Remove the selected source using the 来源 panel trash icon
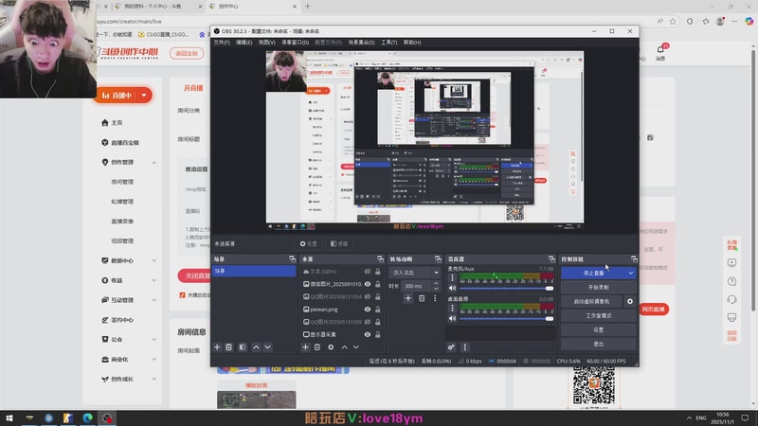The height and width of the screenshot is (426, 758). 317,347
